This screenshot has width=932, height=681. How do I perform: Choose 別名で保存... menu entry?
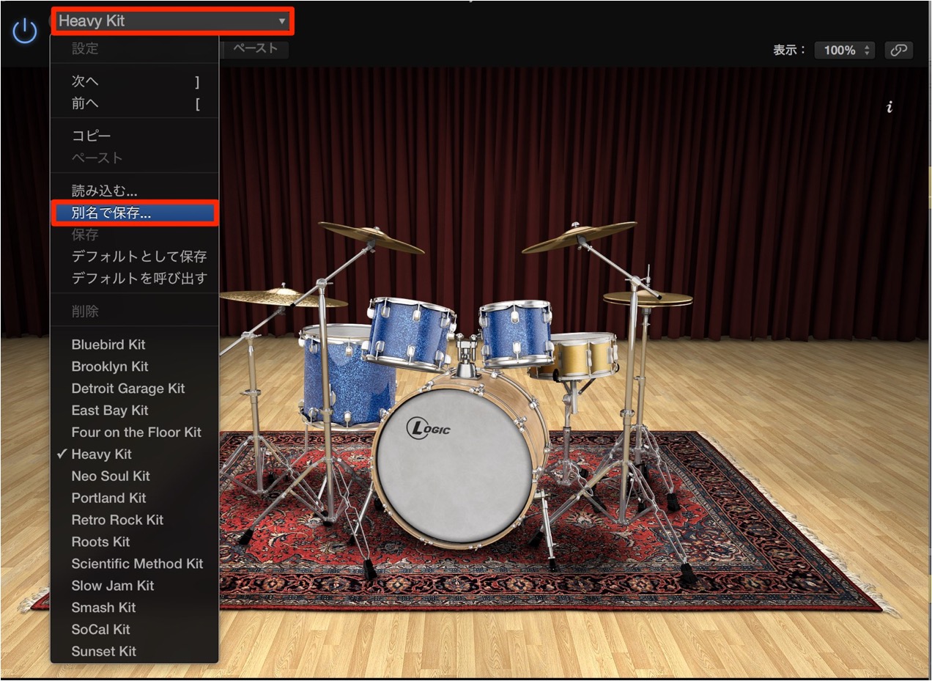click(x=135, y=213)
